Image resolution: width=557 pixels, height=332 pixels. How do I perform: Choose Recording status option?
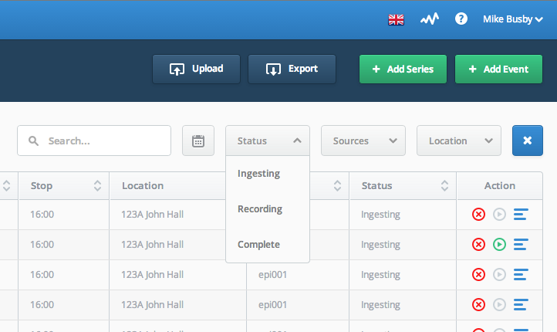coord(260,209)
